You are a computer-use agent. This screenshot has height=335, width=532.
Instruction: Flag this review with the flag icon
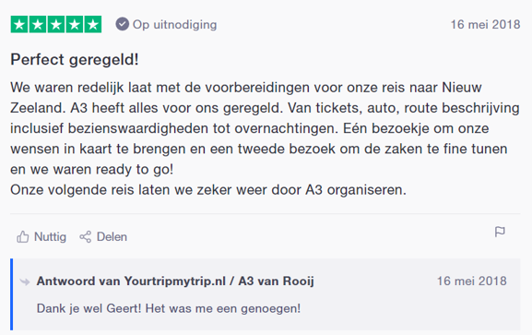coord(500,232)
